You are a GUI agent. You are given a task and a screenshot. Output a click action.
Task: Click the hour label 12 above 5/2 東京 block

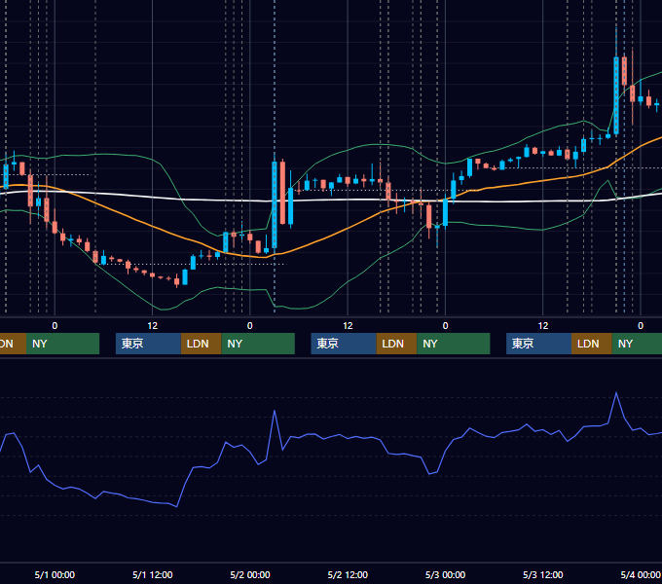(348, 326)
